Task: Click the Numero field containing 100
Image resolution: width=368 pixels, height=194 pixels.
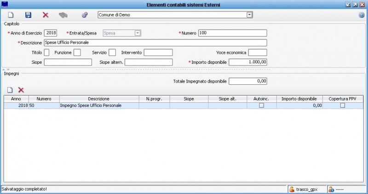Action: [x=232, y=33]
